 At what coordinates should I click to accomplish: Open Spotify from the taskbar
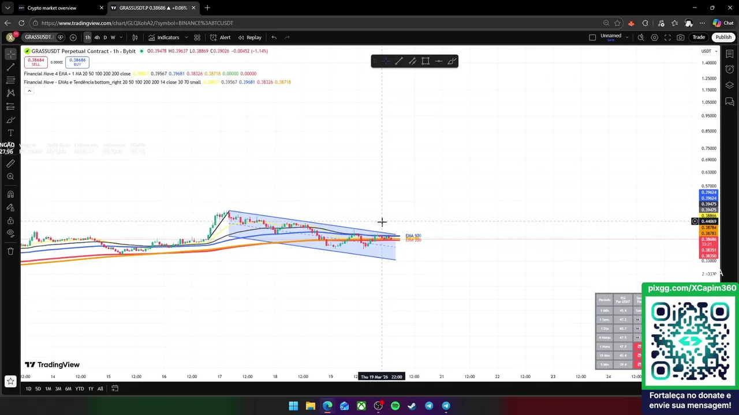[x=395, y=406]
